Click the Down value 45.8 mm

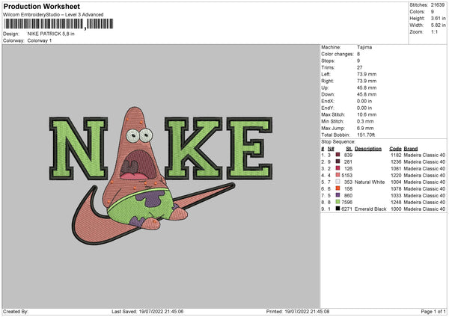(x=367, y=94)
